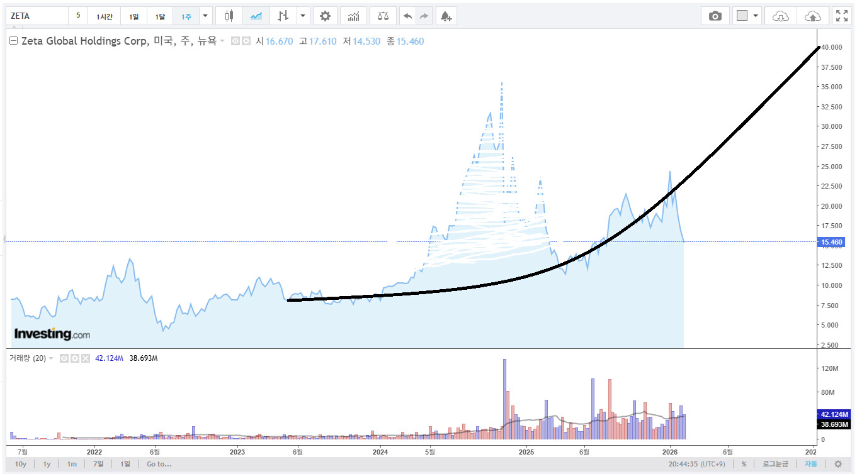Click the compare symbols scale icon
Screen dimensions: 857x474
click(383, 16)
